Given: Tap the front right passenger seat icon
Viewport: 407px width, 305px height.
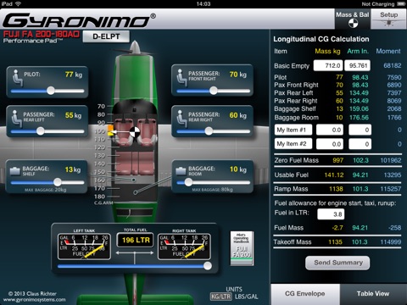Looking at the screenshot, I should [181, 77].
